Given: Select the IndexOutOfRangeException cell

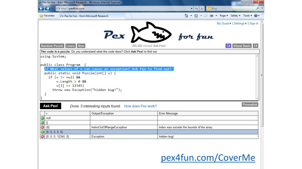Looking at the screenshot, I should (124, 127).
